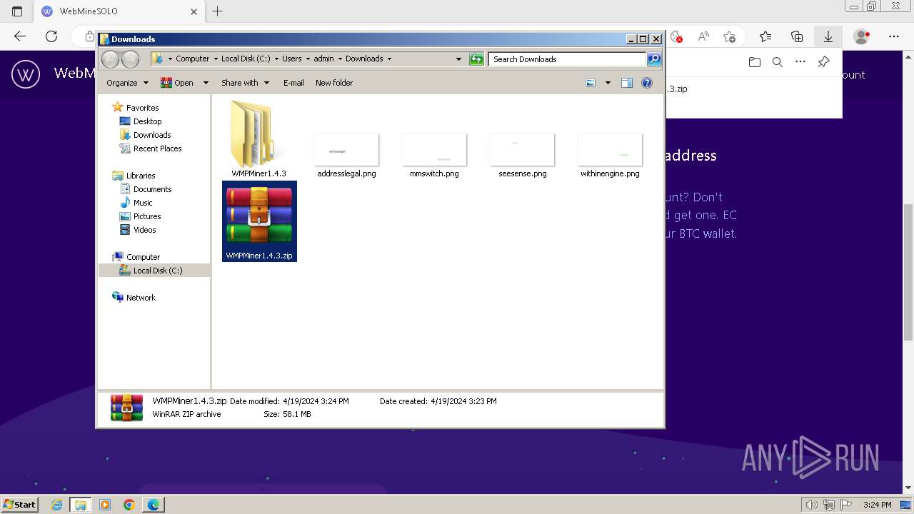Go back in Explorer navigation
This screenshot has width=914, height=514.
tap(110, 59)
